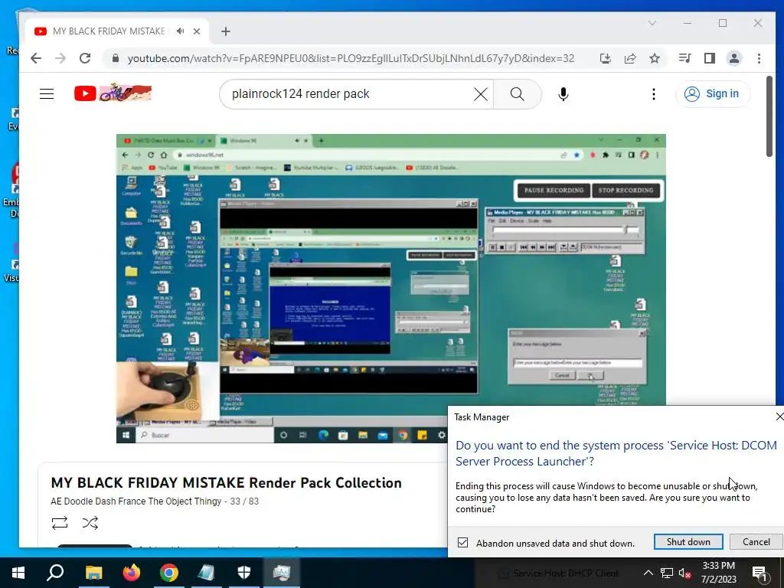Share this page using the share icon
Viewport: 784px width, 588px height.
(x=630, y=58)
